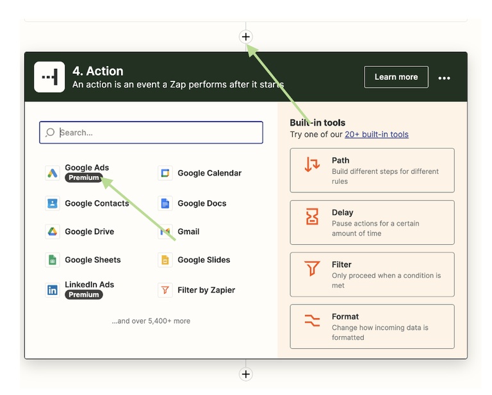This screenshot has width=492, height=395.
Task: Click the Premium badge under Google Ads
Action: pyautogui.click(x=84, y=178)
